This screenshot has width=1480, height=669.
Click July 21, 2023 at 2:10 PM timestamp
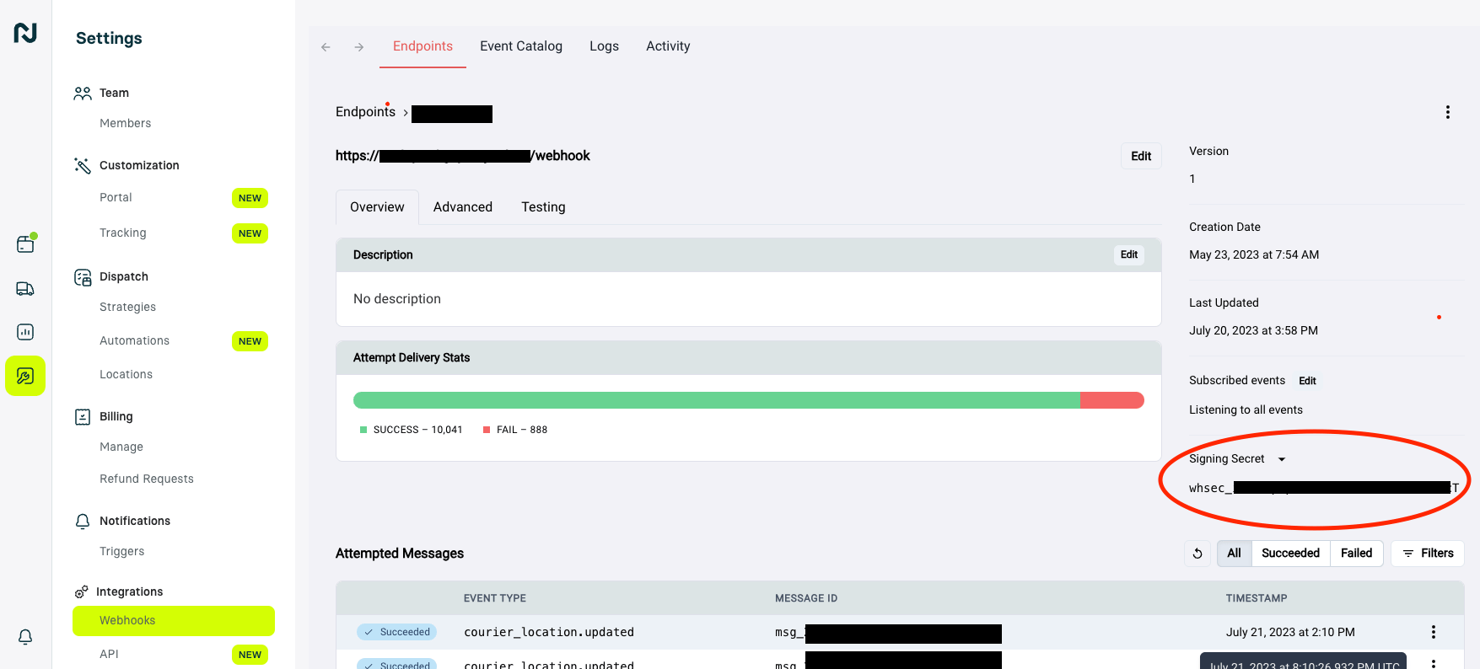click(1290, 632)
